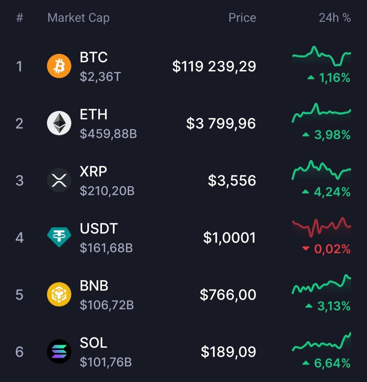Click the ETH market cap $459,88B
Screen dimensions: 367x382
point(108,134)
